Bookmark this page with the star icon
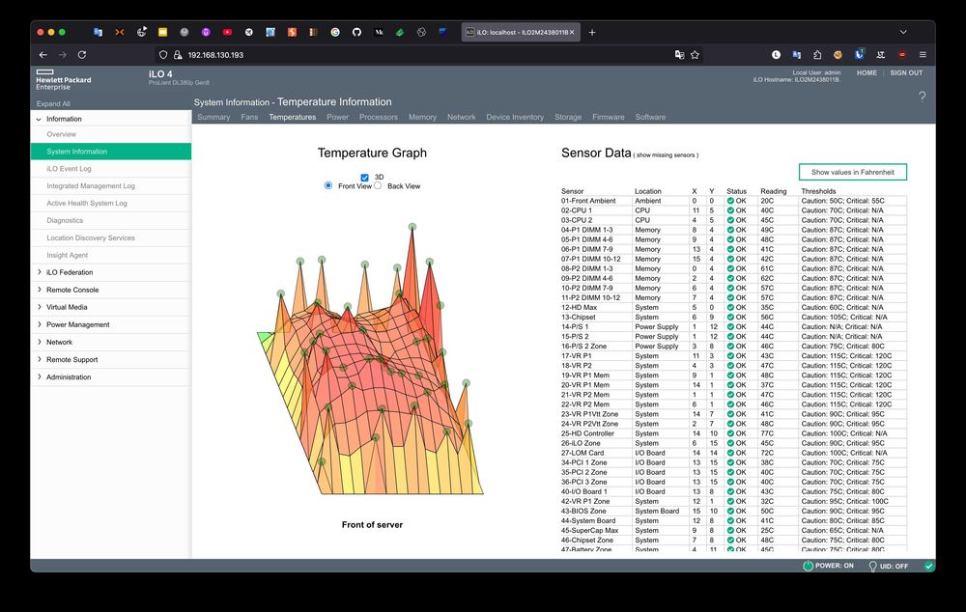Image resolution: width=966 pixels, height=612 pixels. coord(695,55)
